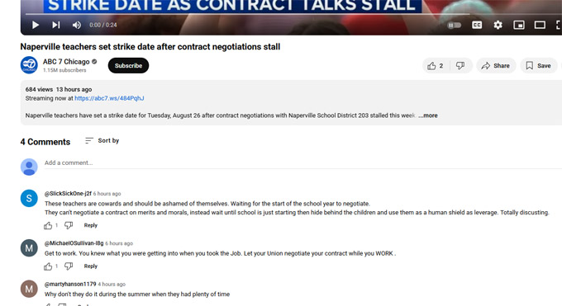Image resolution: width=562 pixels, height=306 pixels.
Task: Toggle the autoplay switch
Action: pos(454,25)
